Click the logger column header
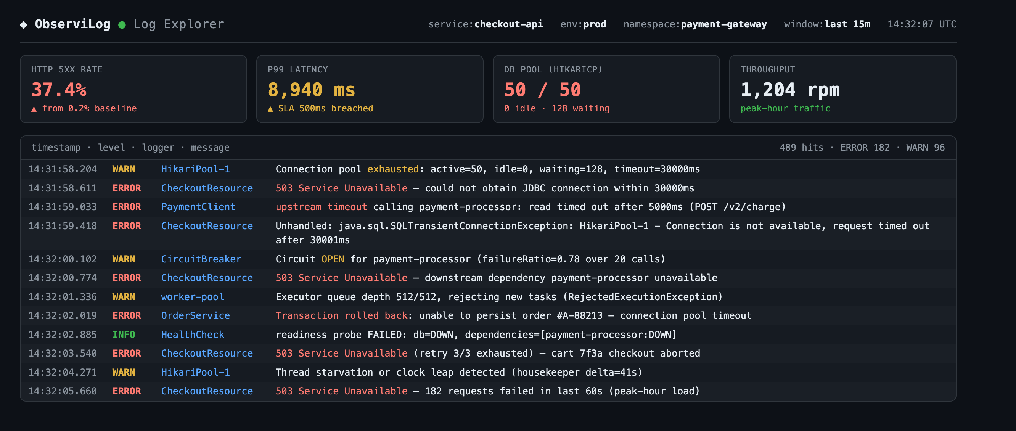Screen dimensions: 1016x431 (158, 148)
